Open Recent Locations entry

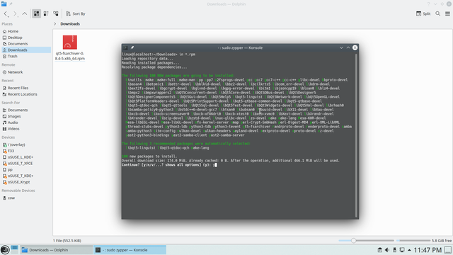coord(22,94)
